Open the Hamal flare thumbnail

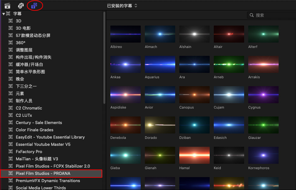[194, 155]
